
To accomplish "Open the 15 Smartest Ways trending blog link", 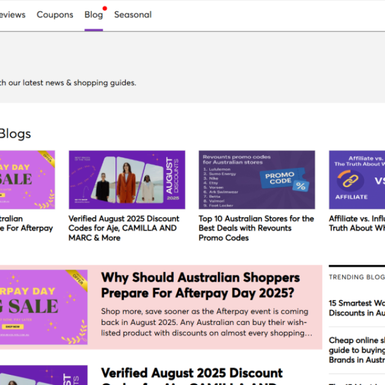I will tap(357, 308).
